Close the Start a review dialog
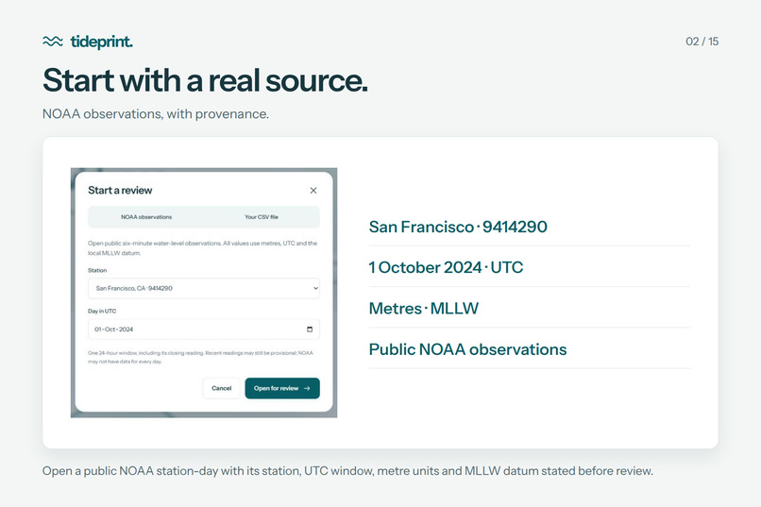761x507 pixels. click(313, 190)
